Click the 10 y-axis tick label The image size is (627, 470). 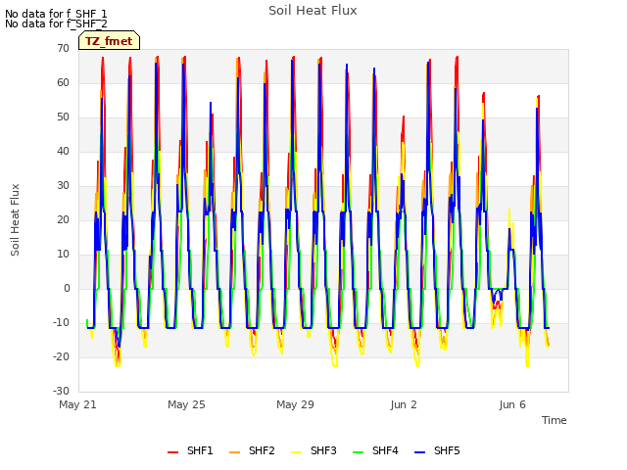pos(63,255)
